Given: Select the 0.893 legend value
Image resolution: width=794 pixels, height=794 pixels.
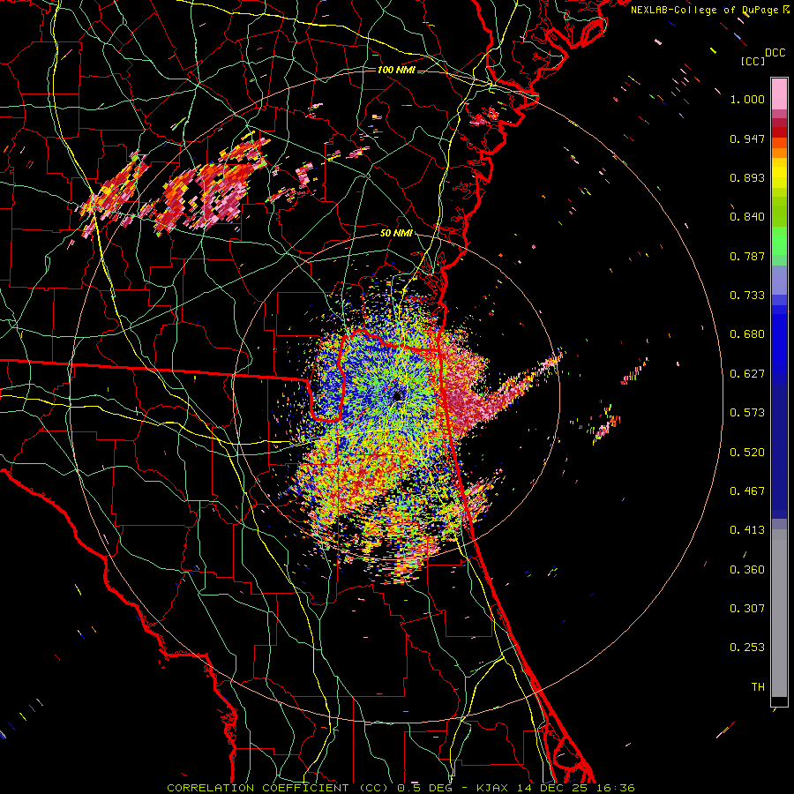Looking at the screenshot, I should click(747, 177).
